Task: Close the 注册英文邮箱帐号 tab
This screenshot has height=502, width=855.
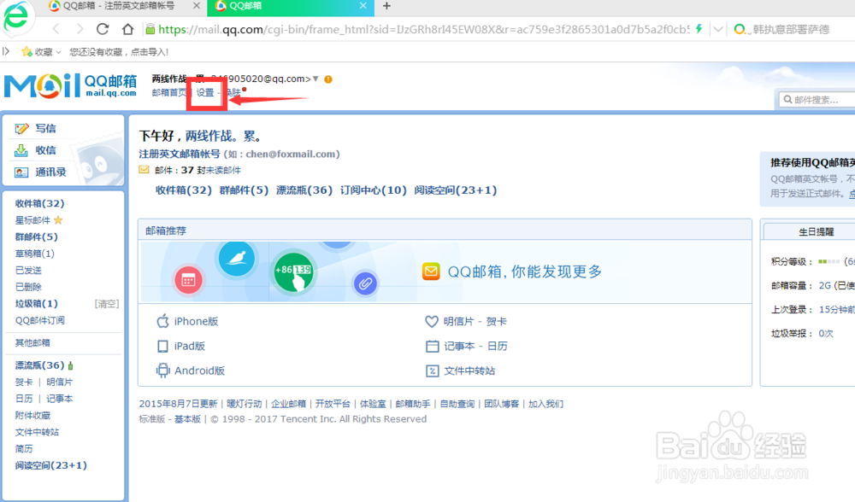Action: pyautogui.click(x=197, y=5)
